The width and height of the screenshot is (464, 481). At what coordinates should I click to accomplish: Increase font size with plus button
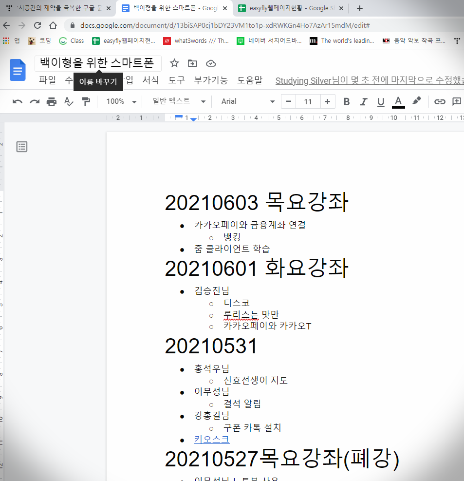click(328, 101)
